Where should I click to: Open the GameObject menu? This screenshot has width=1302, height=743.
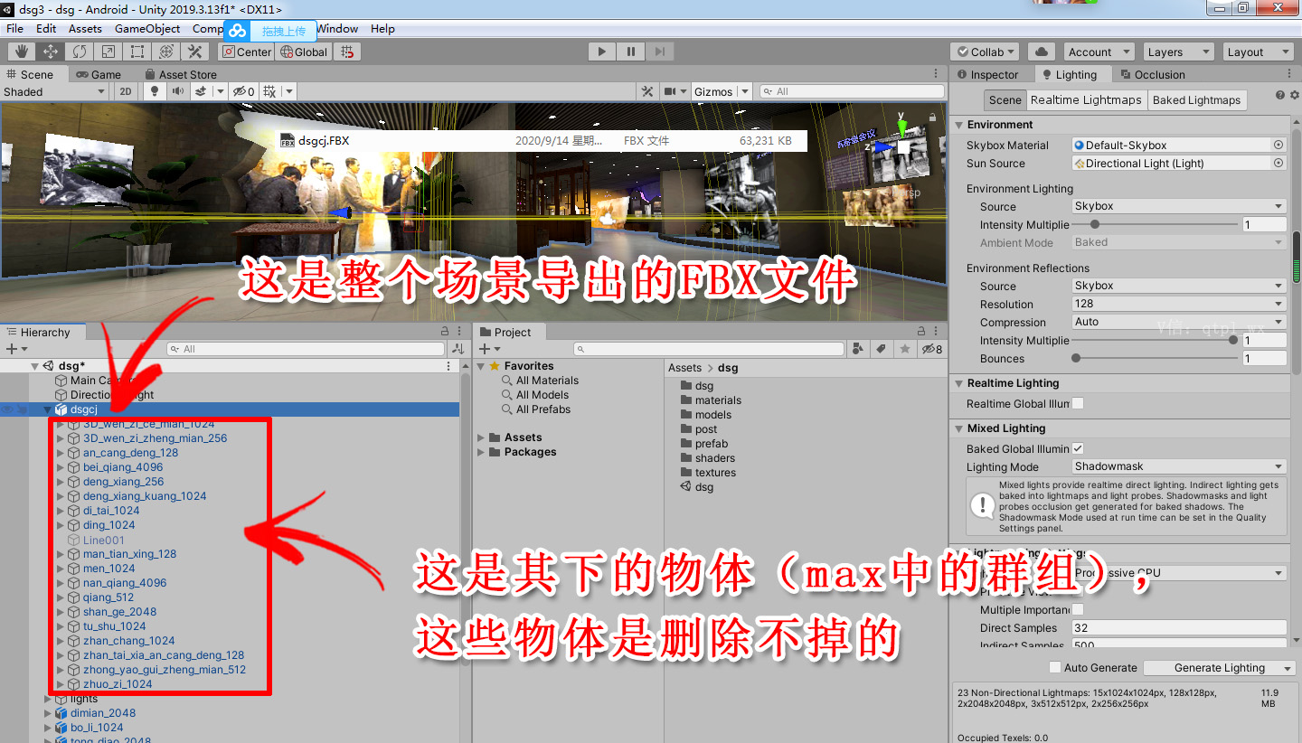tap(147, 28)
